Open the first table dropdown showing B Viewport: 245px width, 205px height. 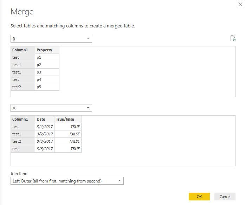tap(51, 39)
